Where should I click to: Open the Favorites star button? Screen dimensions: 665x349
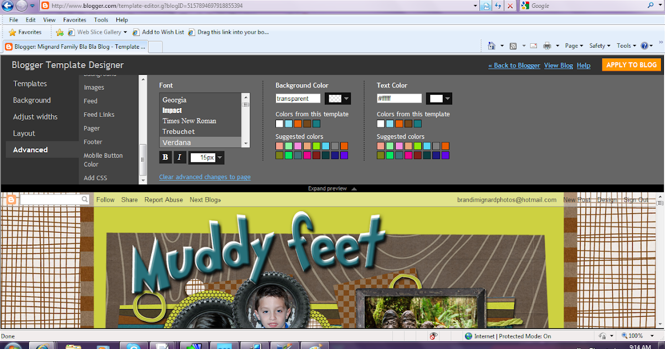tap(25, 32)
